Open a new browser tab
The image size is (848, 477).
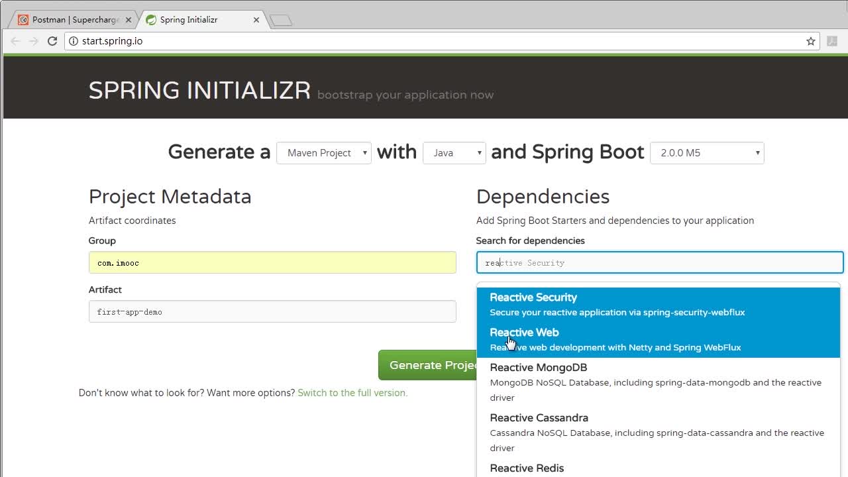[x=281, y=21]
